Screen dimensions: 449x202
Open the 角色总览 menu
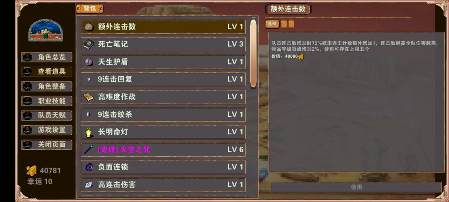coord(47,57)
